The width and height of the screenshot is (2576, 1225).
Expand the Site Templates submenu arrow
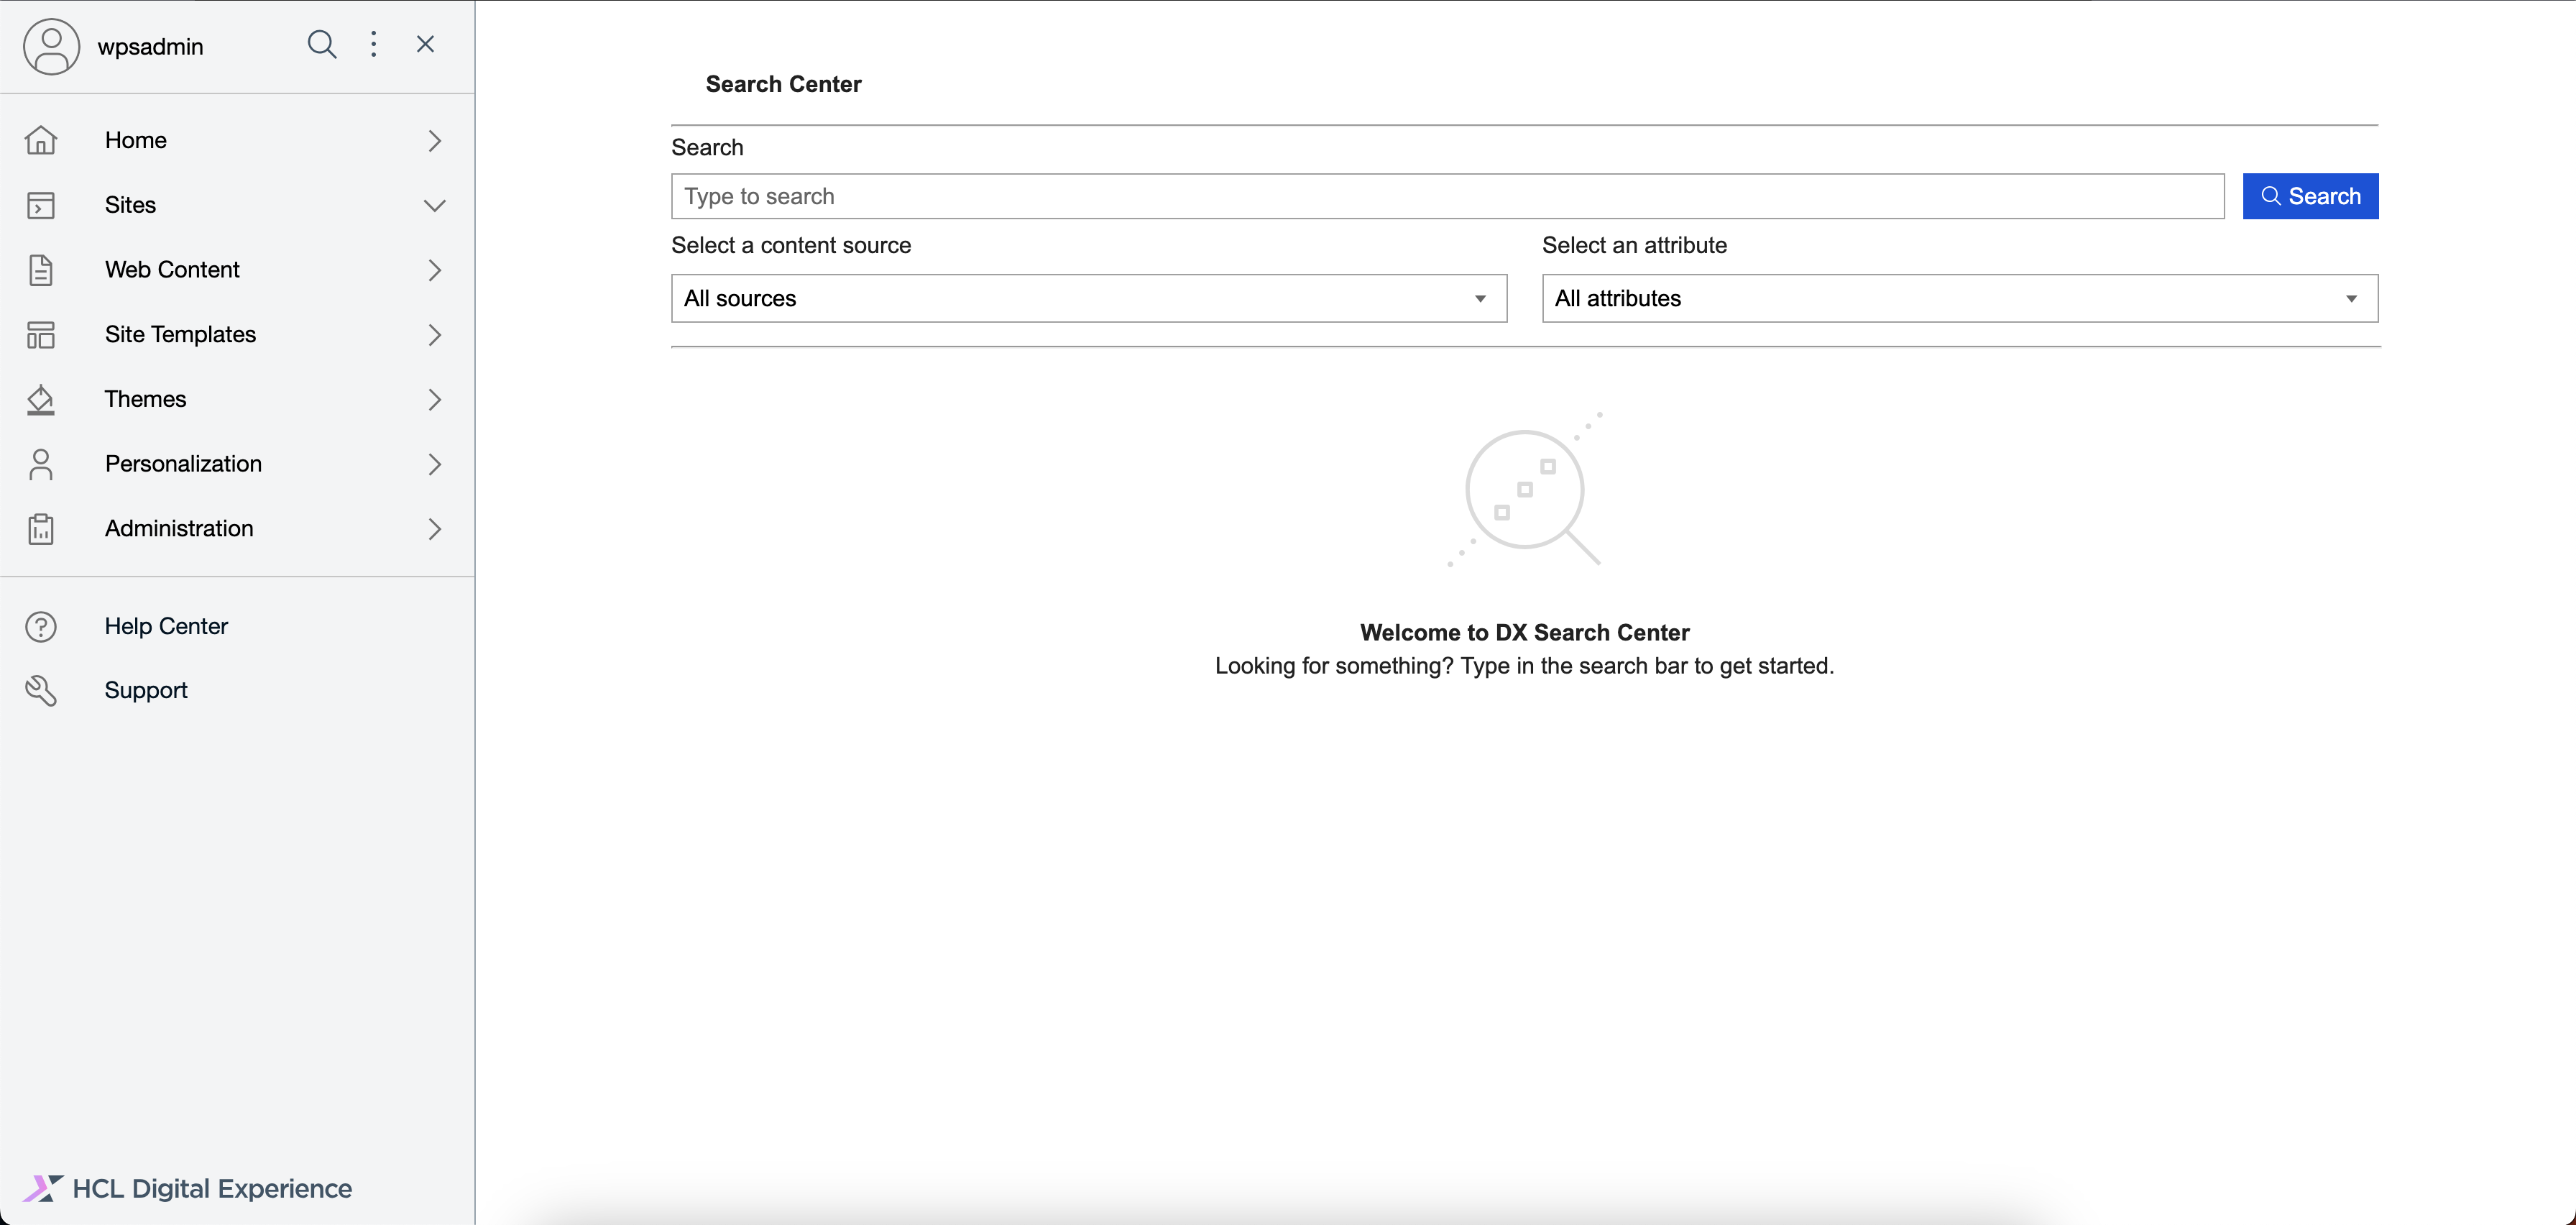pyautogui.click(x=434, y=334)
